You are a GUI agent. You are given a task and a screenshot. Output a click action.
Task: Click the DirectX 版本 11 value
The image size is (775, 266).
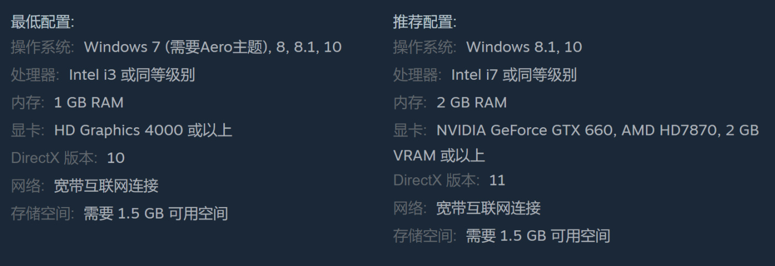tap(498, 180)
